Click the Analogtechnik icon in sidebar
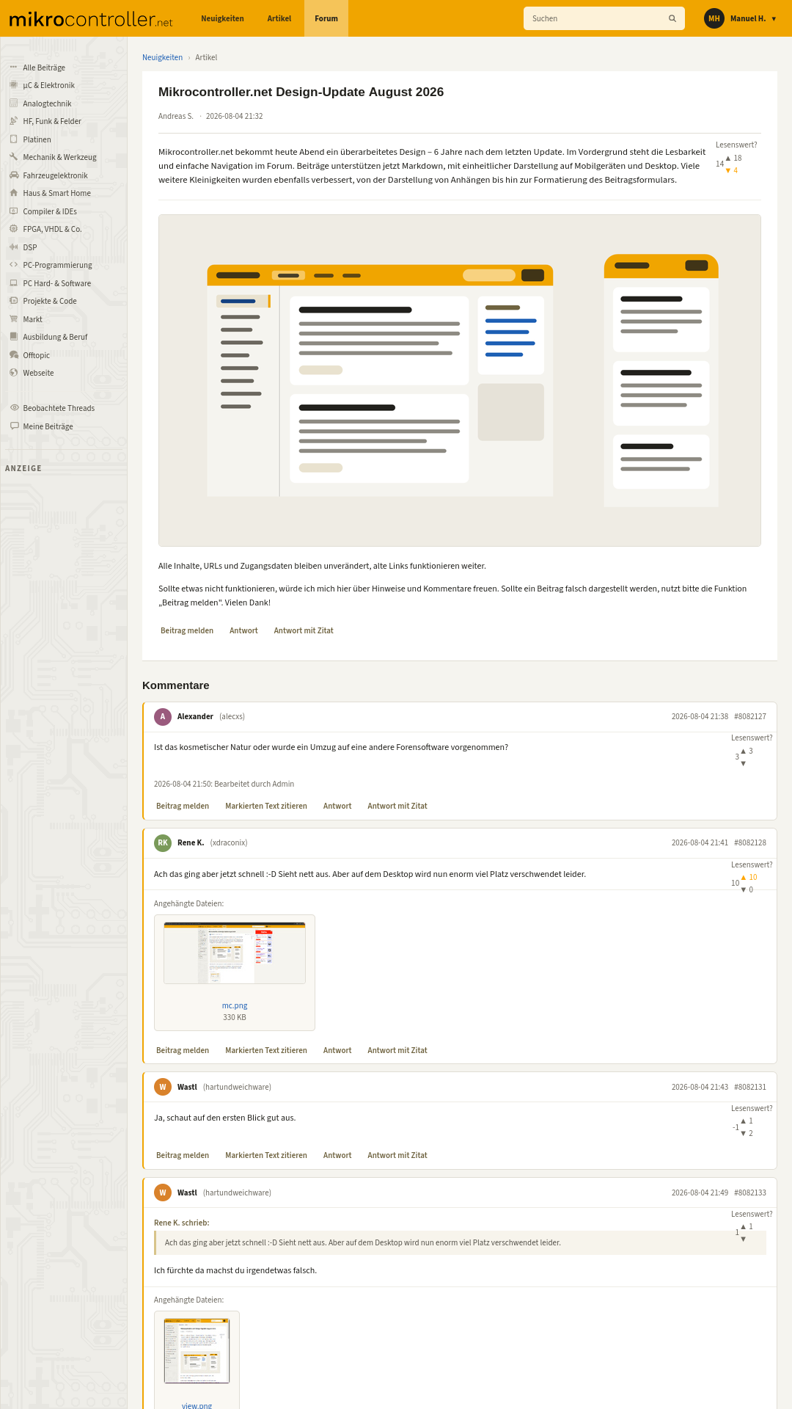 13,103
